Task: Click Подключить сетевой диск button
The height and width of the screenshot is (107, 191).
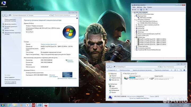Action: click(162, 70)
